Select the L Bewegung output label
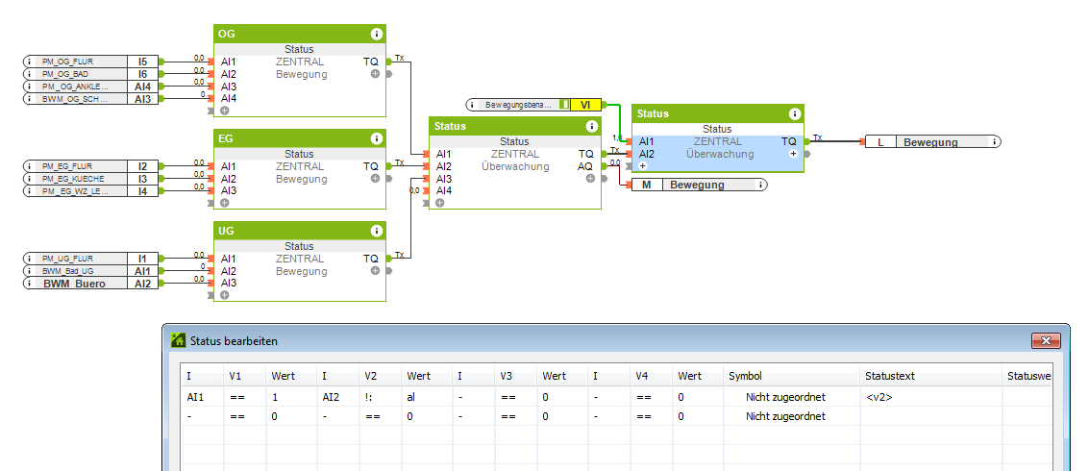 tap(930, 141)
